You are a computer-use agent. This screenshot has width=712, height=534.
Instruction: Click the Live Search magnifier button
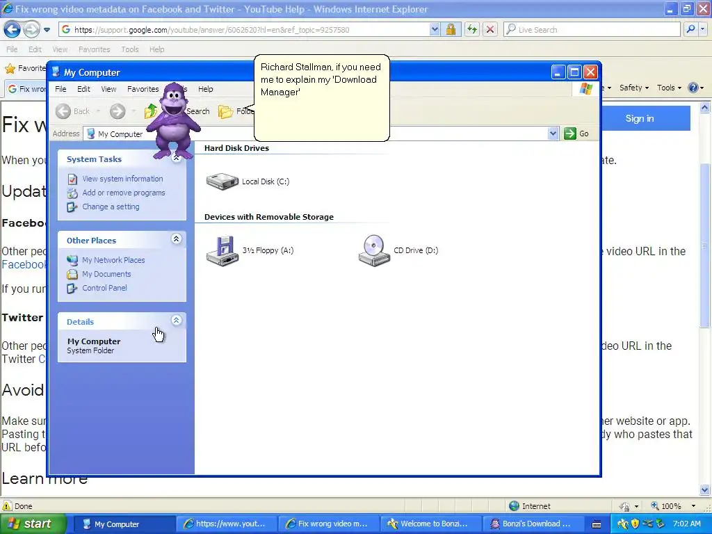[690, 29]
